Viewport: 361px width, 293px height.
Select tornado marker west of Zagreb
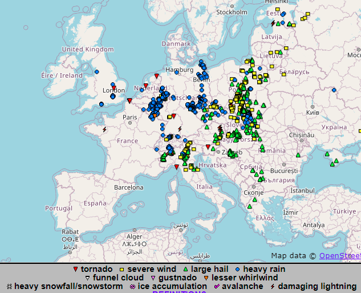tap(208, 147)
